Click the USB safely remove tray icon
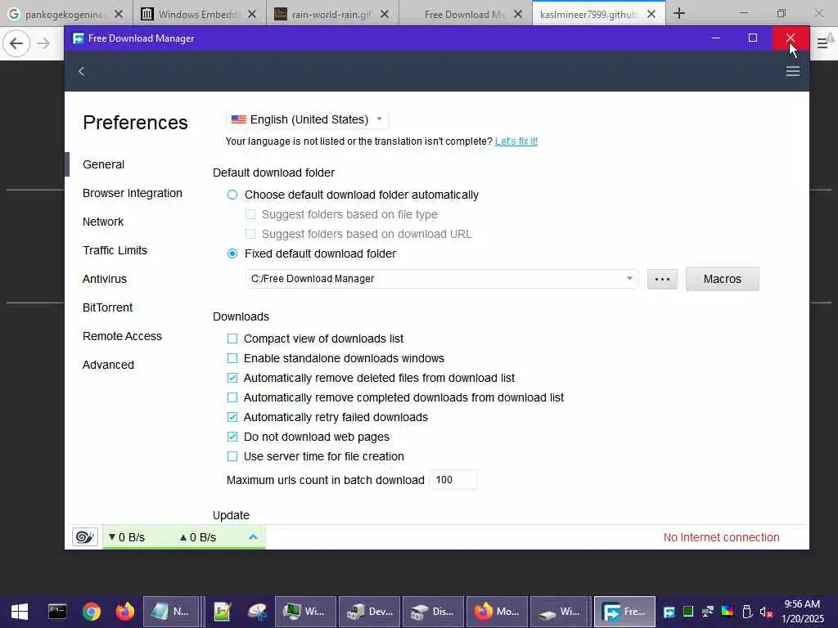Viewport: 838px width, 628px height. 747,612
